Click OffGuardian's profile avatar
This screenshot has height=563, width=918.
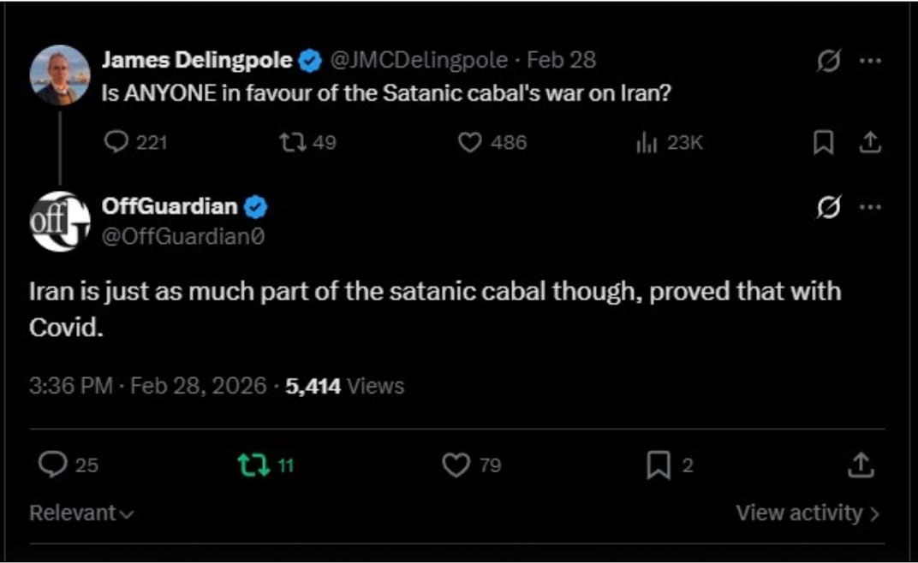(60, 221)
